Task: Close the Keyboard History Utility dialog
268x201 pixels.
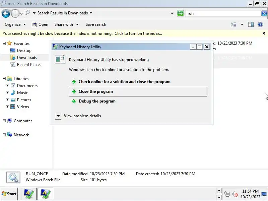Action: tap(207, 47)
